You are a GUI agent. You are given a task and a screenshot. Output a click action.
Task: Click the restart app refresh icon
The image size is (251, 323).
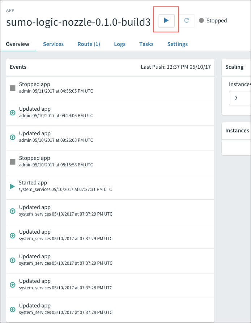pos(187,21)
